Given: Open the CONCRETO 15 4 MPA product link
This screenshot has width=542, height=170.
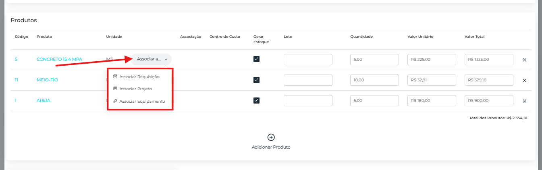Looking at the screenshot, I should [59, 60].
